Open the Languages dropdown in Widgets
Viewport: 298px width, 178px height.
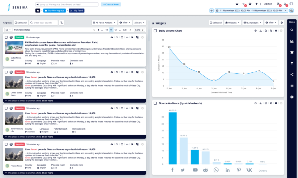pyautogui.click(x=253, y=22)
